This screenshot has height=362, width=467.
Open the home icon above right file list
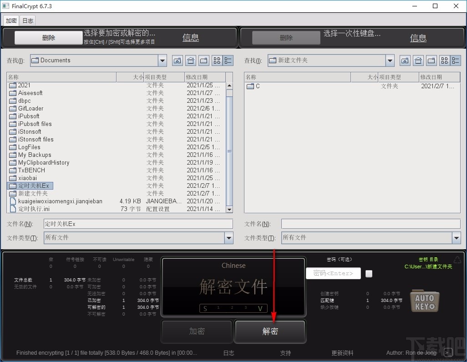418,60
